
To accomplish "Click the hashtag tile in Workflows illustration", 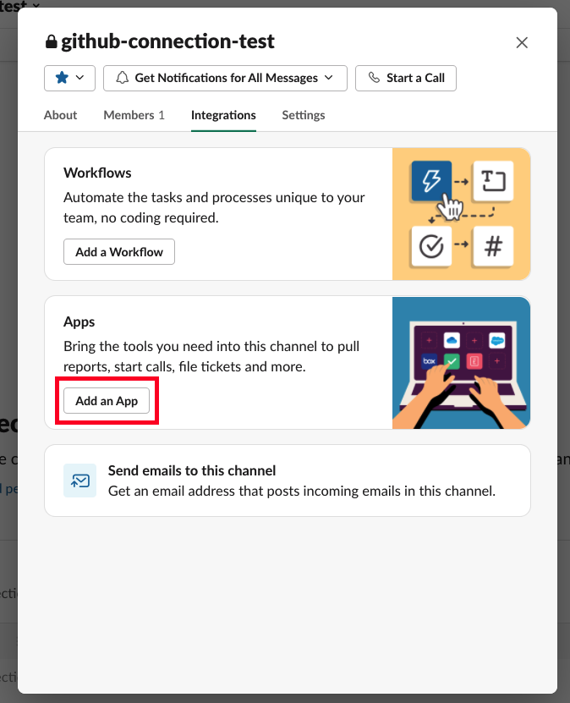I will click(493, 246).
